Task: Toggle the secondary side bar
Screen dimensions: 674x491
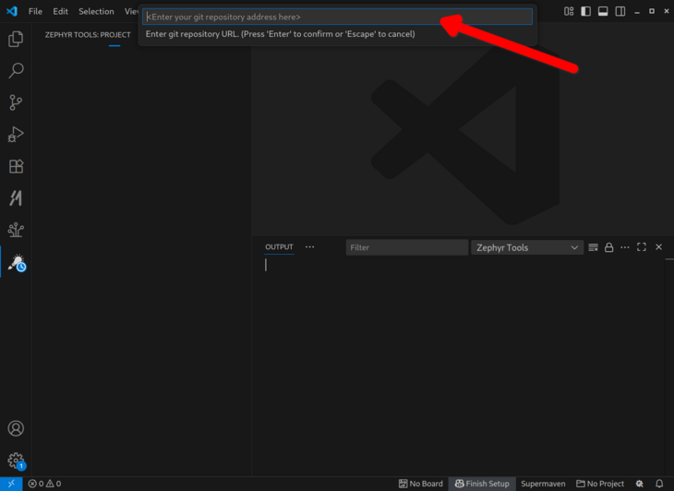Action: (620, 11)
